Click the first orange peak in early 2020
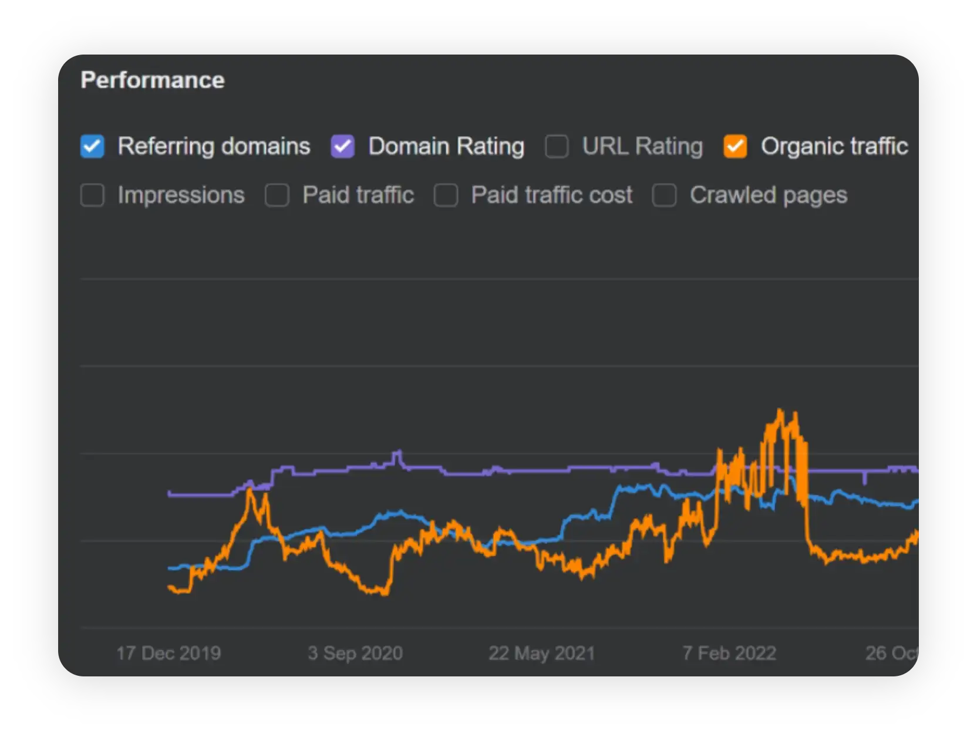Screen dimensions: 977x738 250,490
